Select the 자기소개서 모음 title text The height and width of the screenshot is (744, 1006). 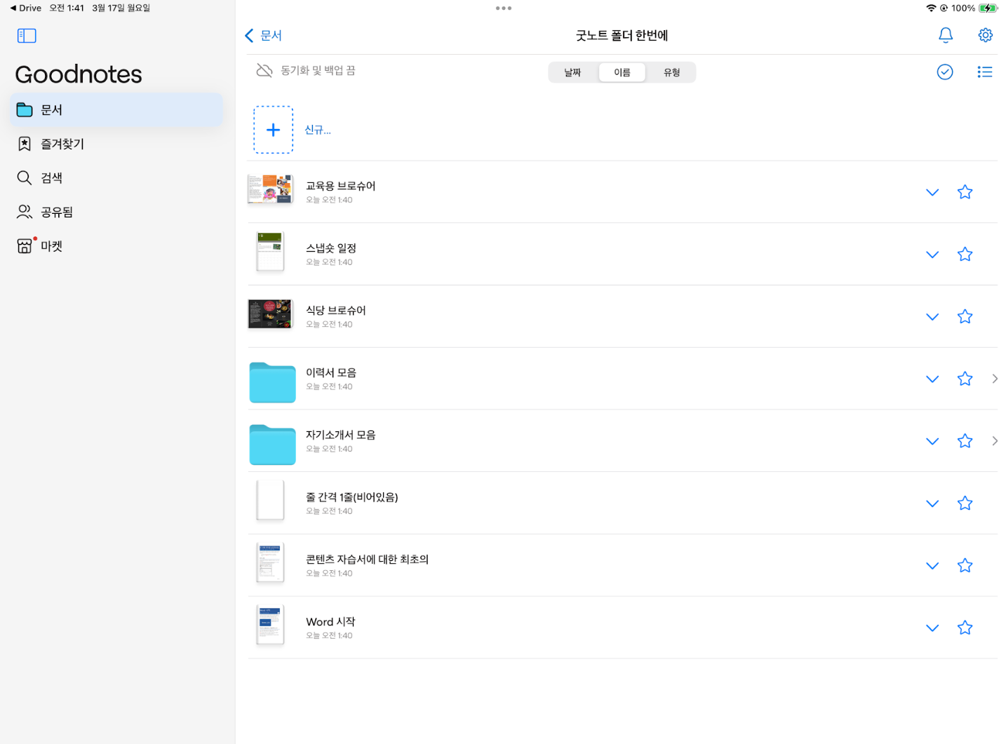(x=340, y=435)
